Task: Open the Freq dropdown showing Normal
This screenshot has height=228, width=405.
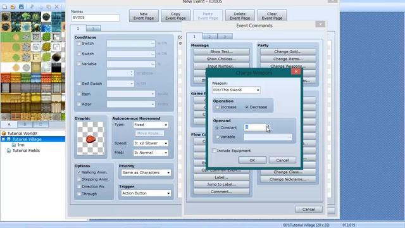Action: point(151,153)
